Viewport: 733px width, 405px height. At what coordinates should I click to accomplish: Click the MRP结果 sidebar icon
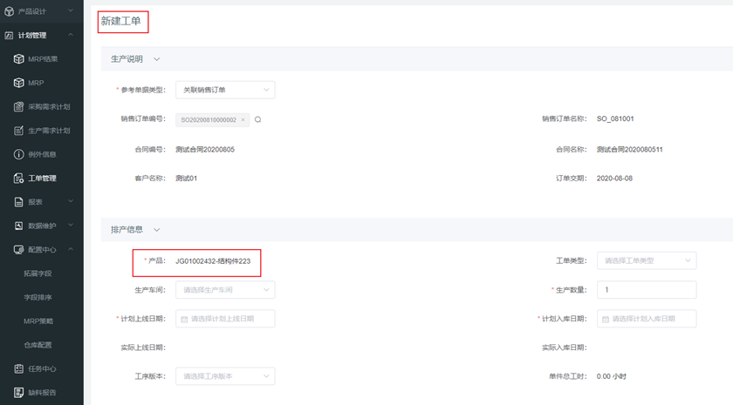coord(19,59)
